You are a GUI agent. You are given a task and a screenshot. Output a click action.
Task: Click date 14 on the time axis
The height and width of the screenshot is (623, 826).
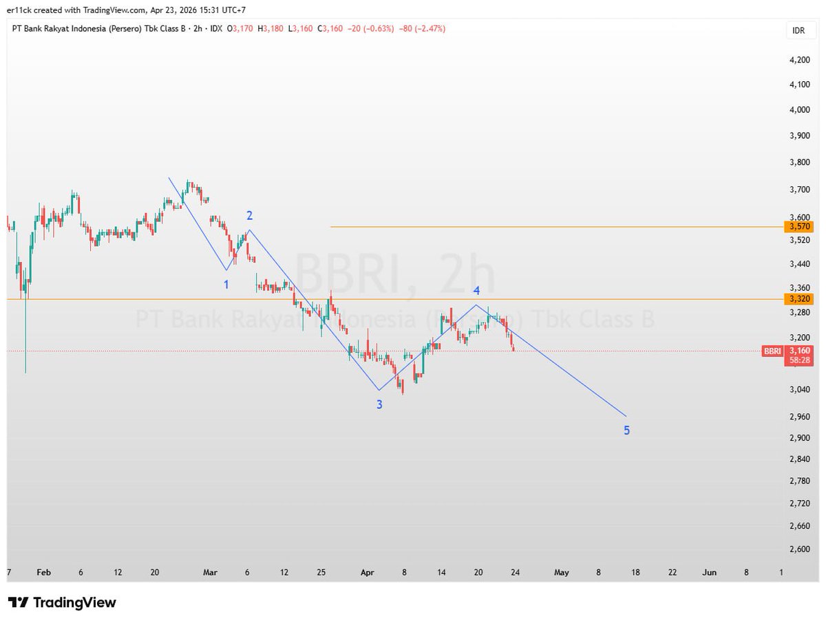pos(442,572)
